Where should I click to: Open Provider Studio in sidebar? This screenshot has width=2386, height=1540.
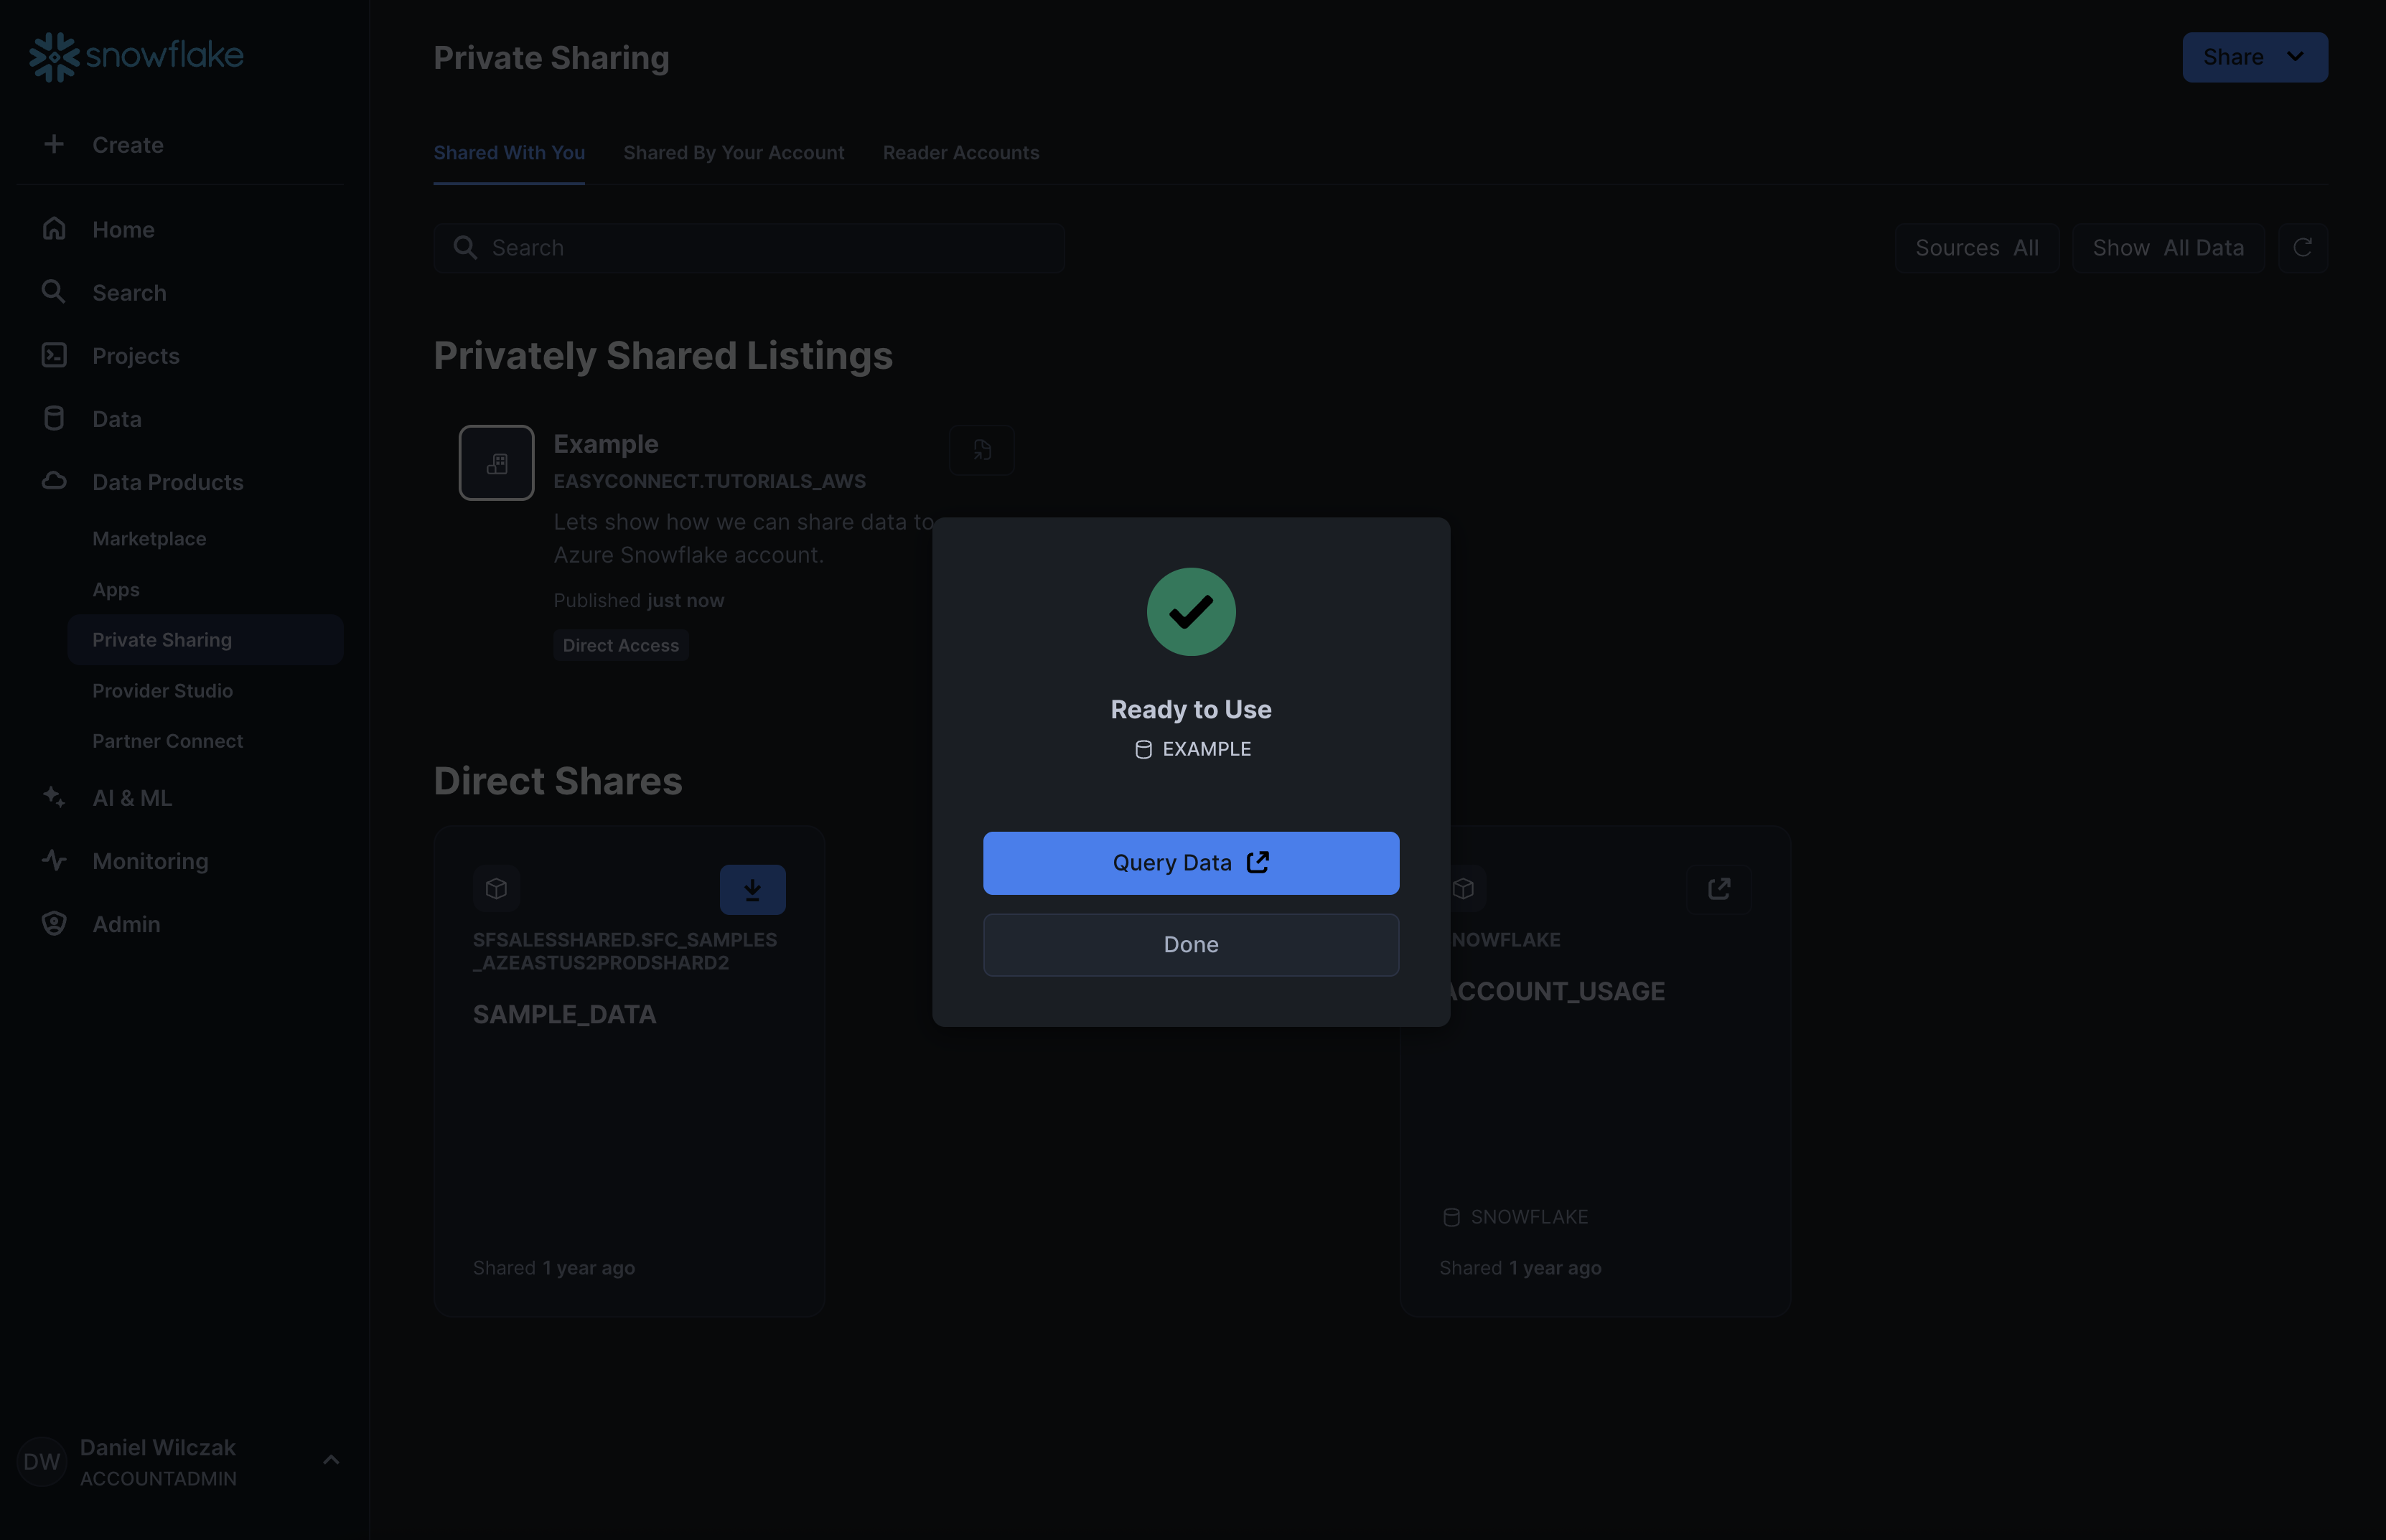tap(162, 690)
